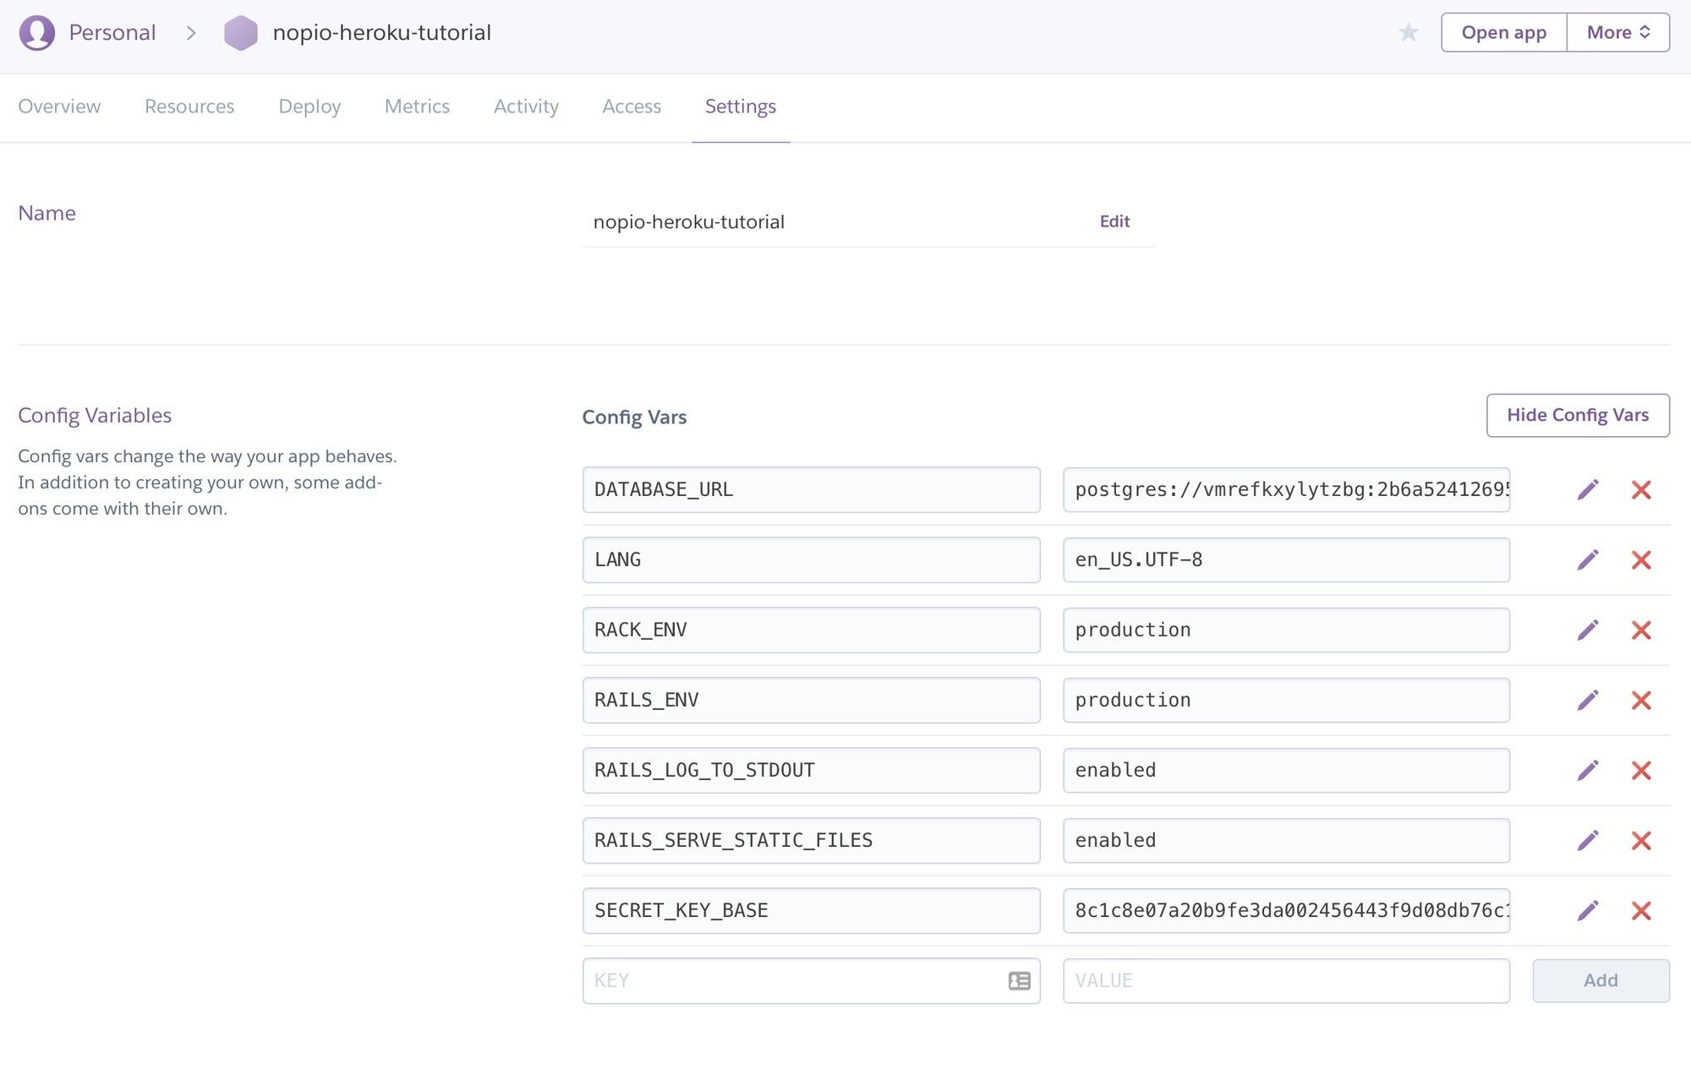Edit the LANG config var with the pencil icon
Screen dimensions: 1691x1069
tap(1588, 559)
